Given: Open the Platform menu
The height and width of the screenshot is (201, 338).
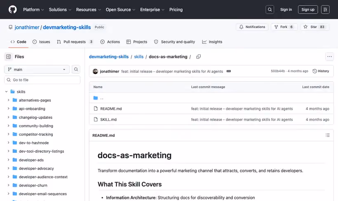Looking at the screenshot, I should pyautogui.click(x=33, y=9).
